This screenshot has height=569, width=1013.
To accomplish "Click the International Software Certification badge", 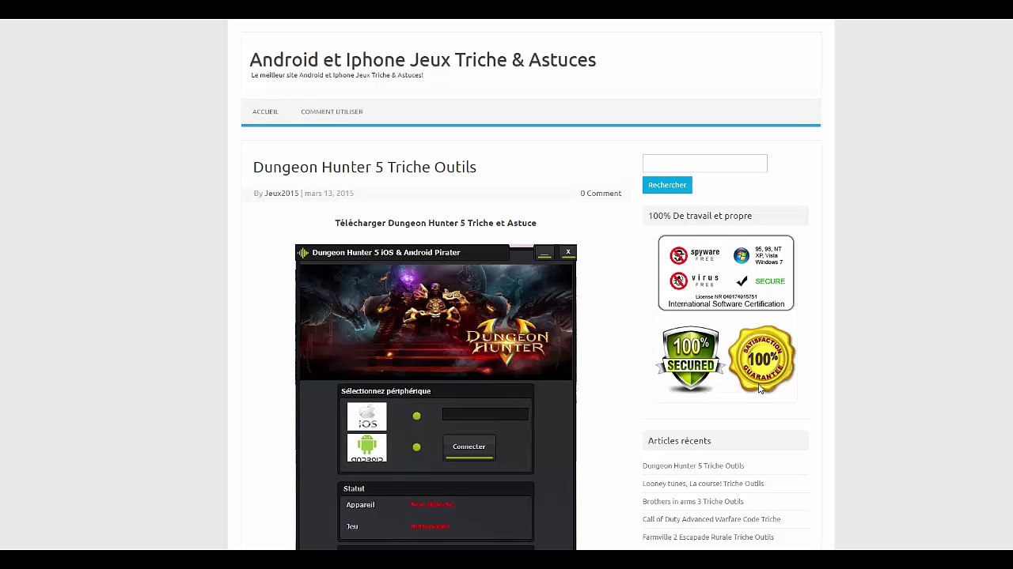I will pos(726,273).
